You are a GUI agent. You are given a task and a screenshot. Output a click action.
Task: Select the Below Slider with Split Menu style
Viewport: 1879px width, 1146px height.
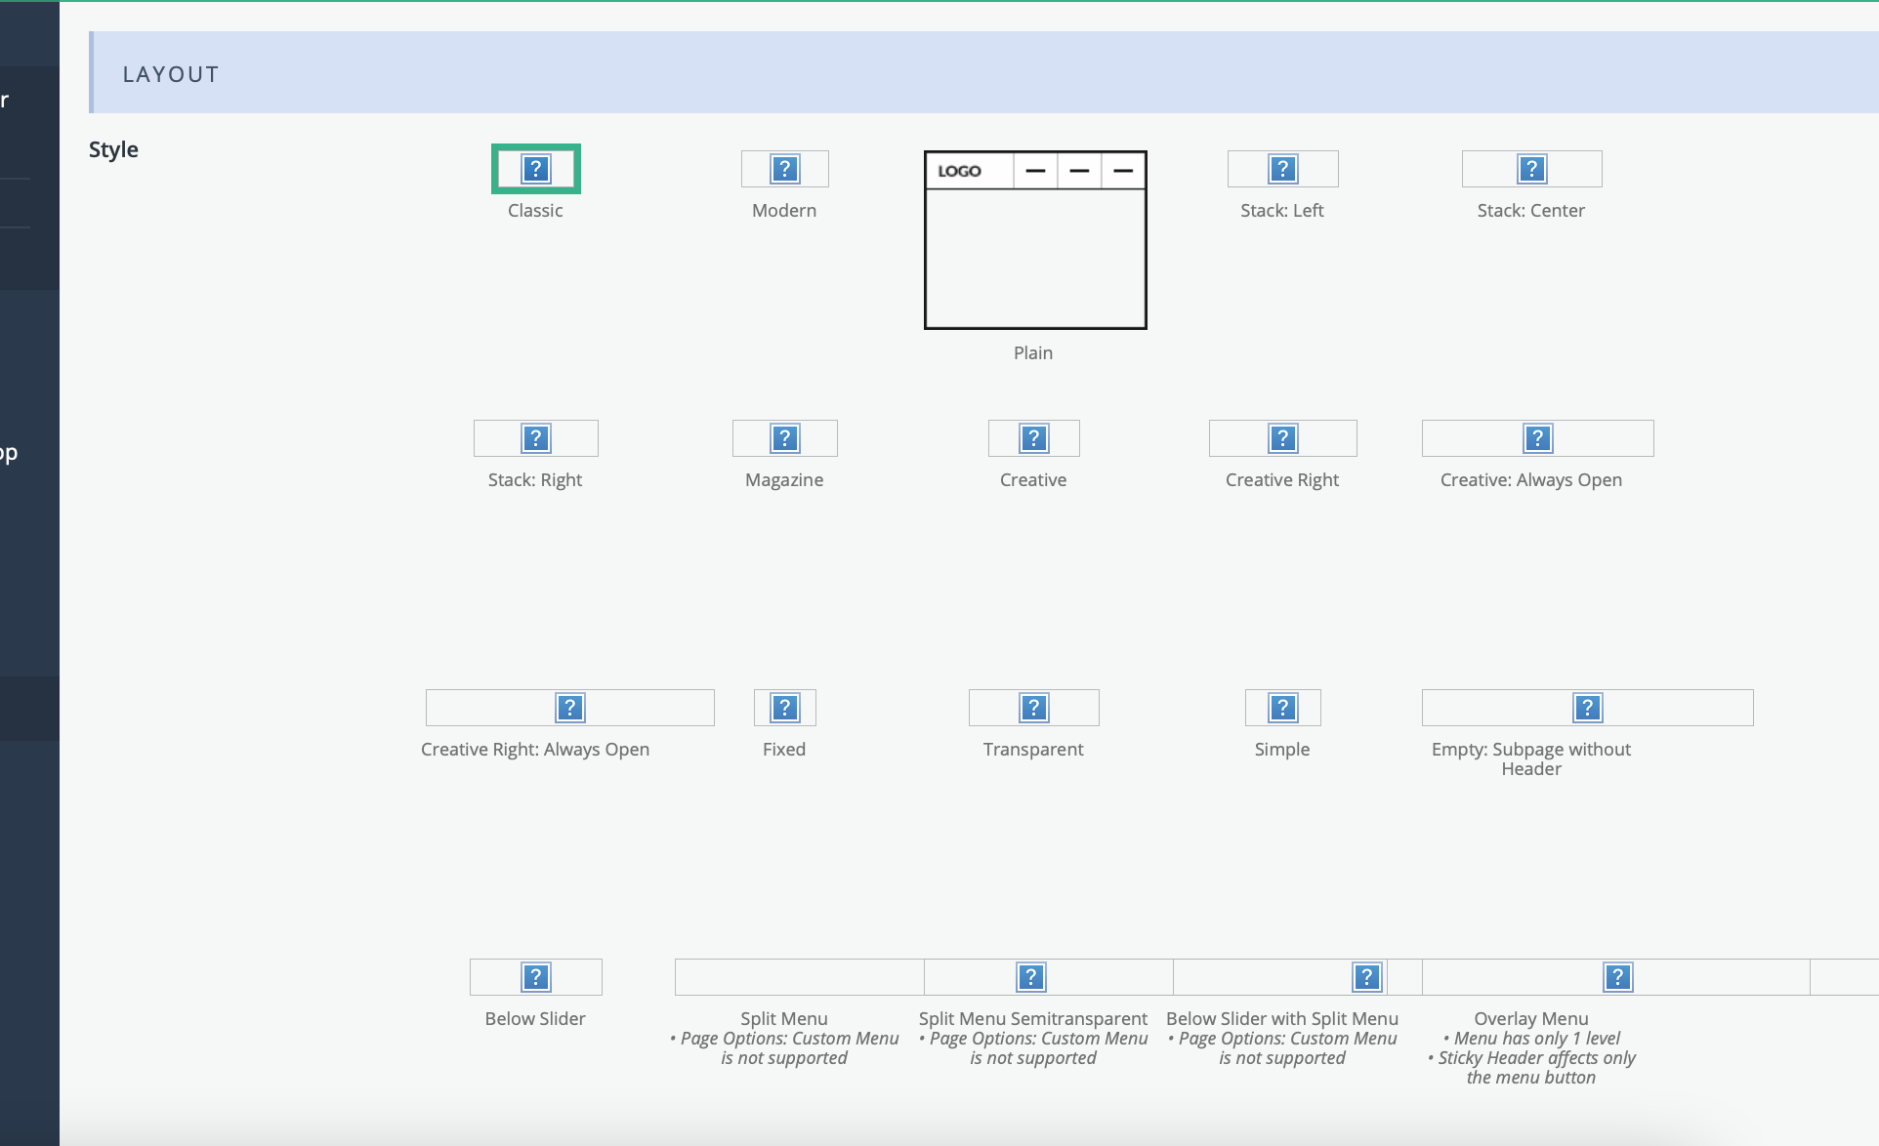(1283, 977)
